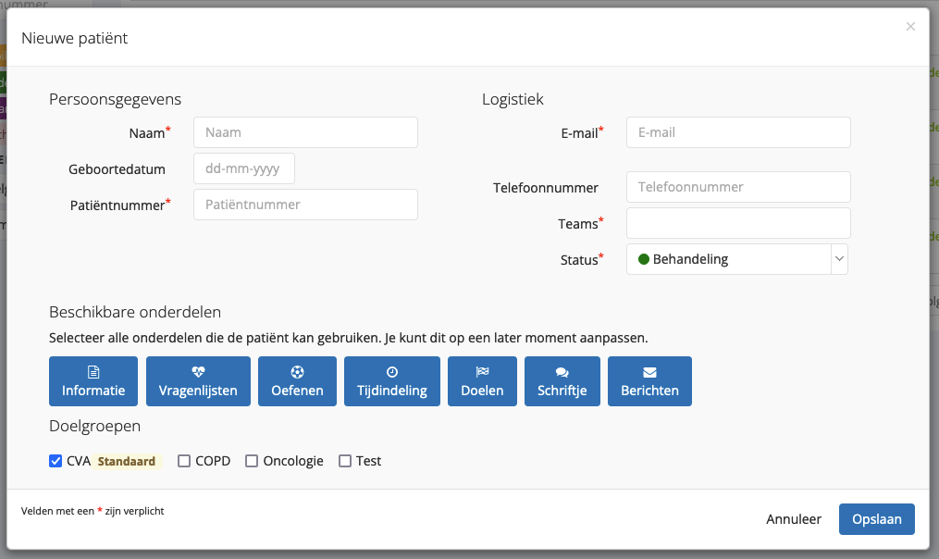
Task: Toggle the Vragenlijsten heartbeat button
Action: (198, 381)
